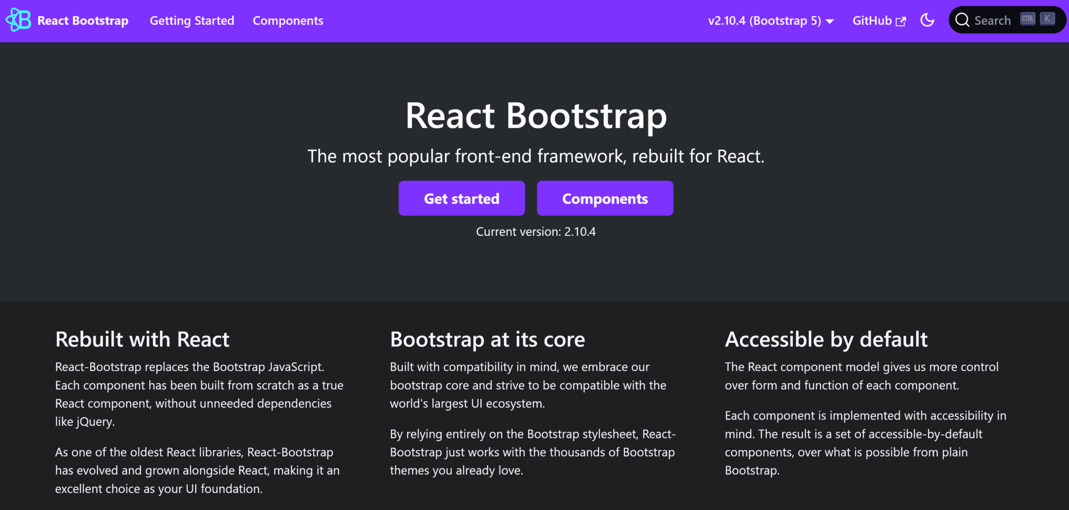Image resolution: width=1069 pixels, height=510 pixels.
Task: Click the CTRL key badge in search
Action: click(x=1027, y=19)
